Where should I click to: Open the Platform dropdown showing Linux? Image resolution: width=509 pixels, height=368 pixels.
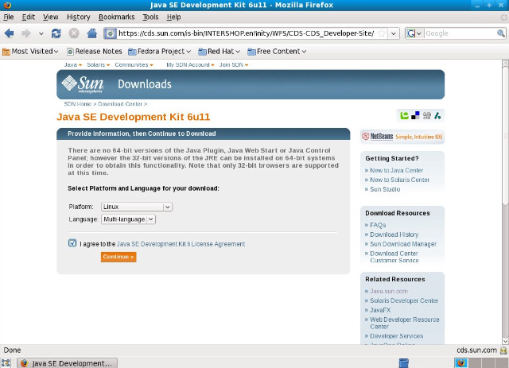click(137, 207)
